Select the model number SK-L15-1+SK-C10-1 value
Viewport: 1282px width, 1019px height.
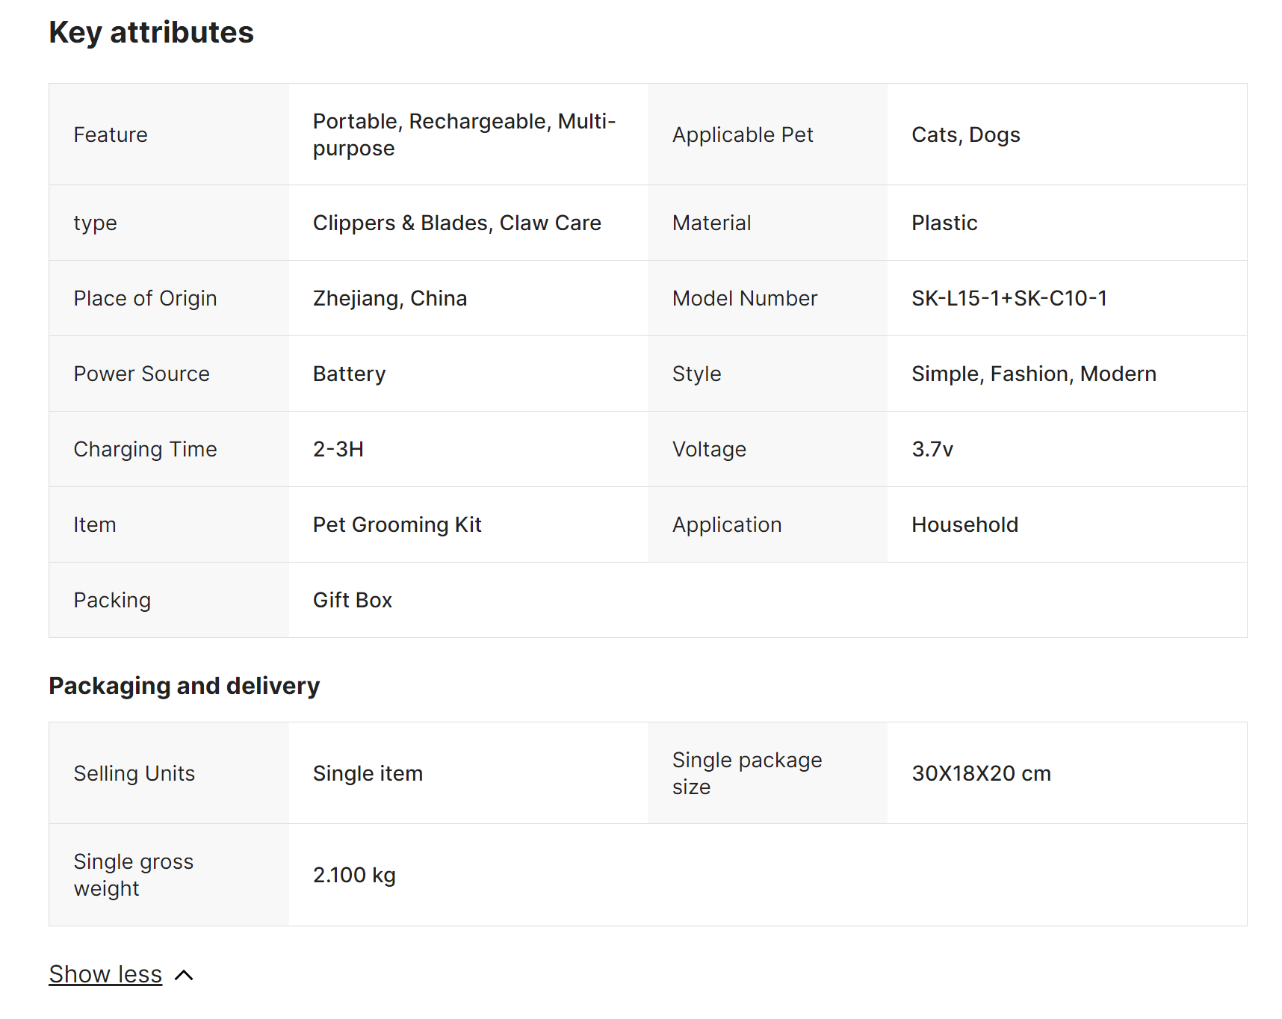(x=1009, y=298)
